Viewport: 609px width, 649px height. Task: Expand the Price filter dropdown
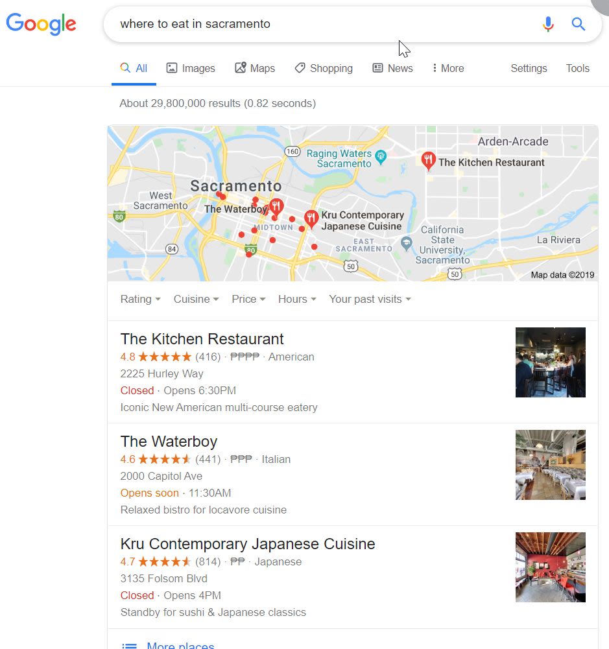248,299
